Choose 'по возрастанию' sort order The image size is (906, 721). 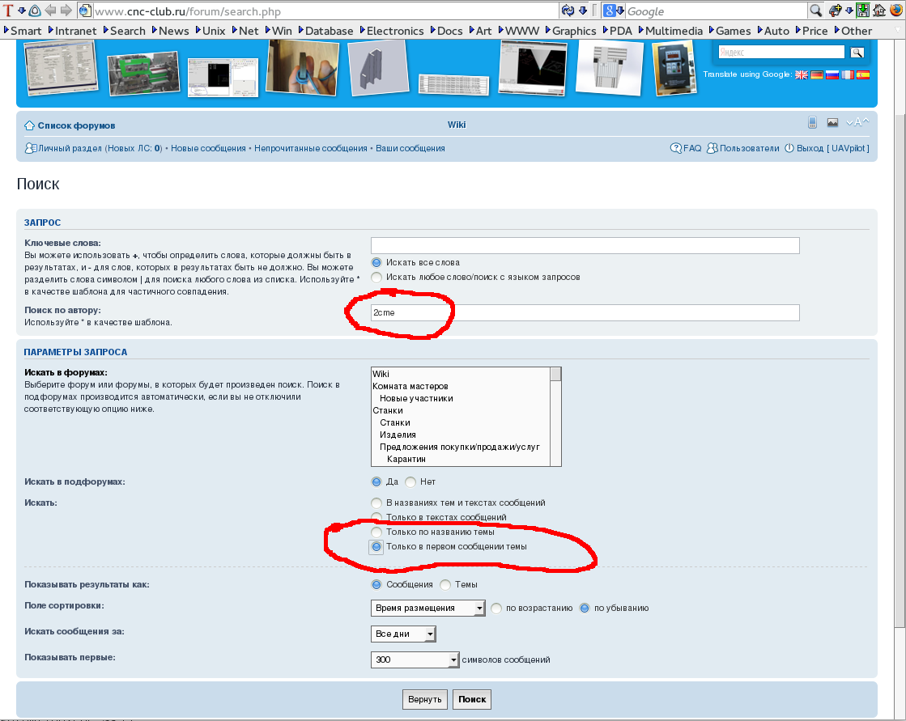[496, 609]
